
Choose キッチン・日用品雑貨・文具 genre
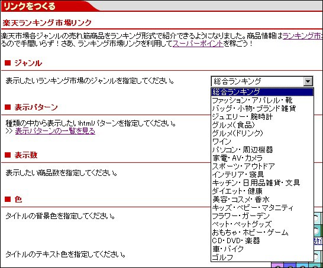tap(262, 183)
